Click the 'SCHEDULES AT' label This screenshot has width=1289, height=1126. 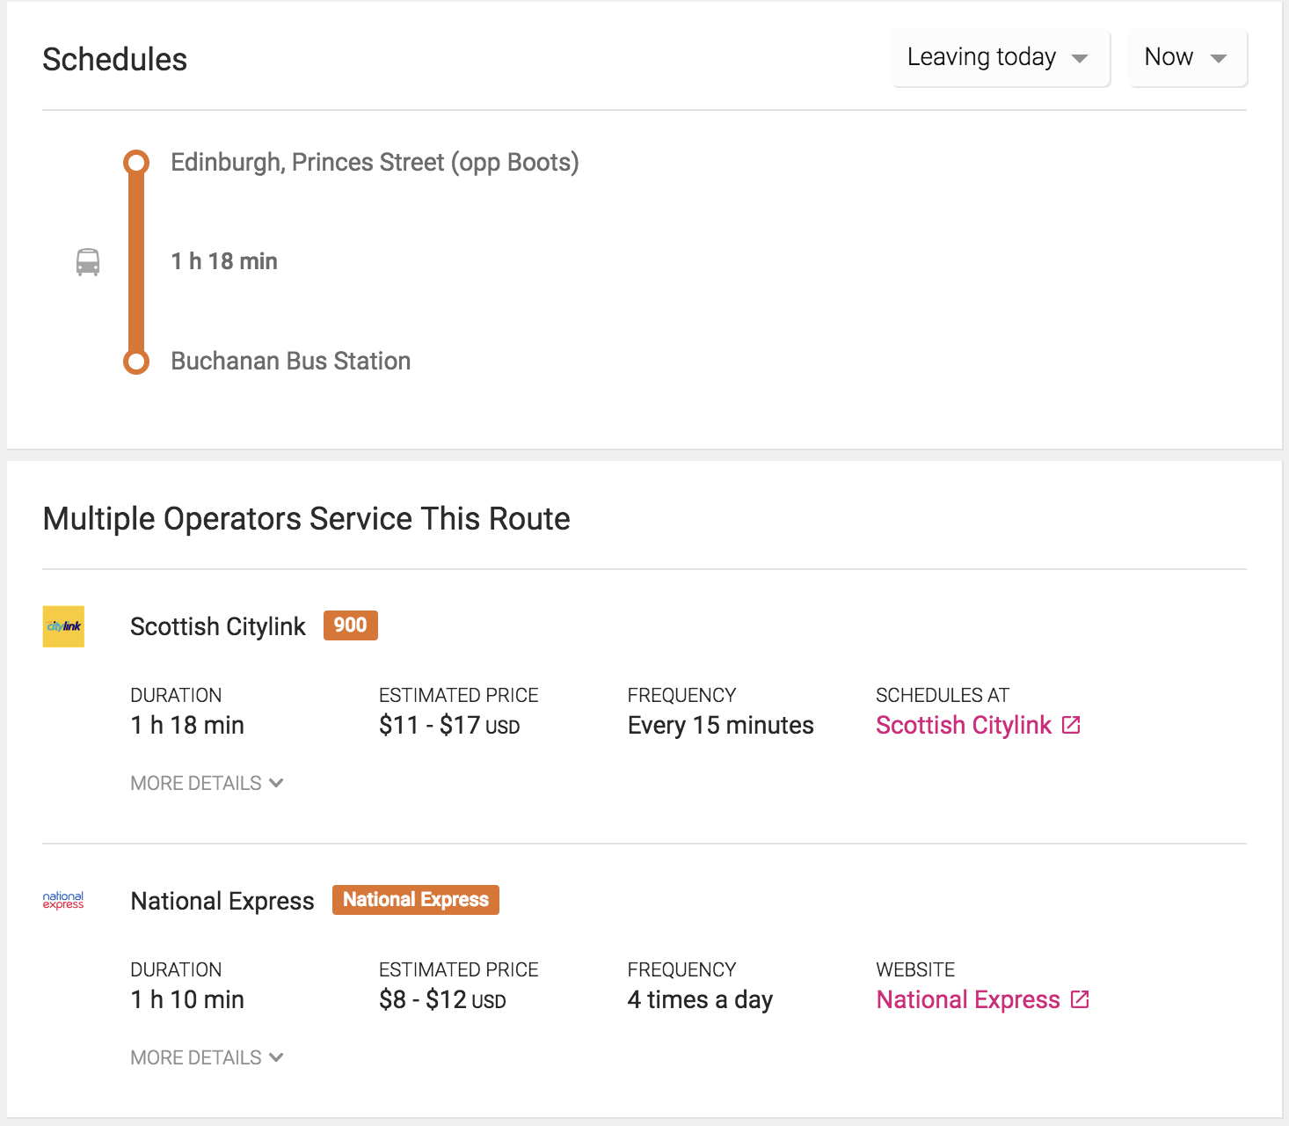943,695
